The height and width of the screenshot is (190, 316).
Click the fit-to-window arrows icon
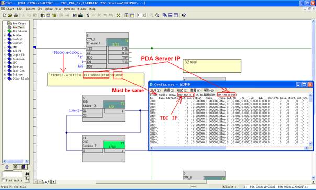click(x=118, y=15)
